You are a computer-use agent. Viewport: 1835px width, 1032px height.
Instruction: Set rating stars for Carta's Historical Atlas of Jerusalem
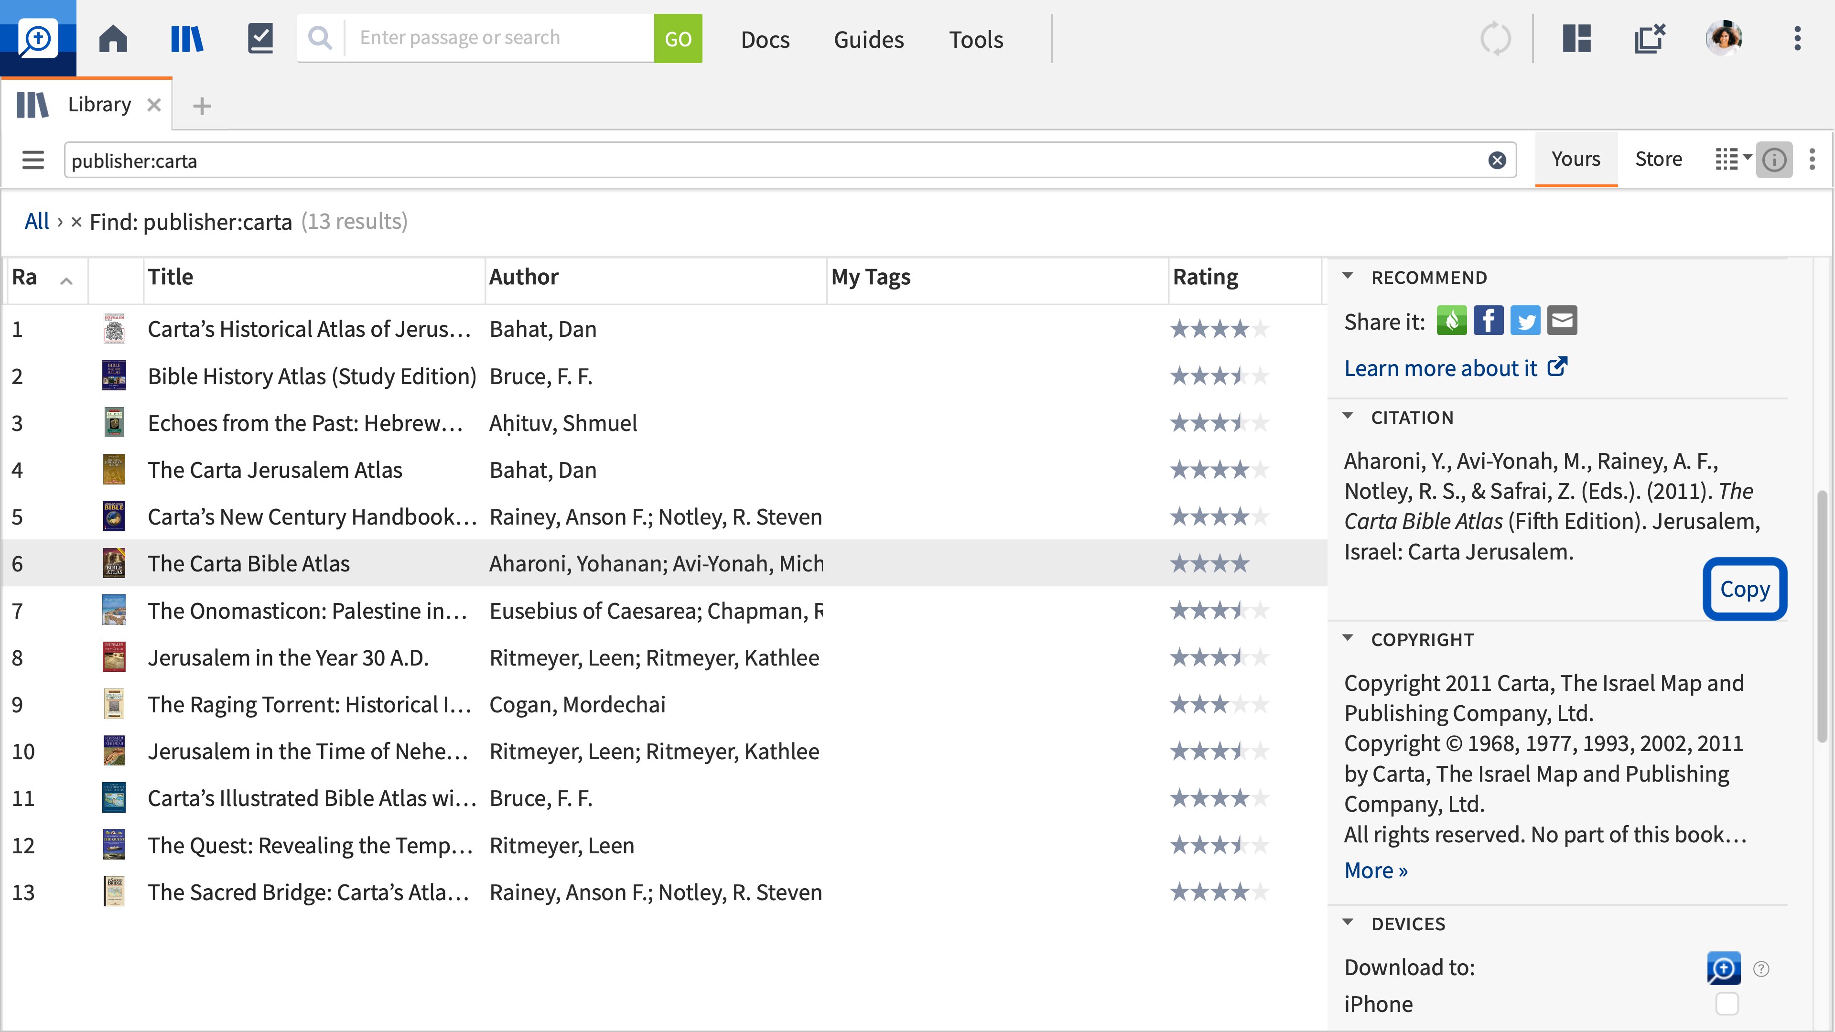[1219, 329]
